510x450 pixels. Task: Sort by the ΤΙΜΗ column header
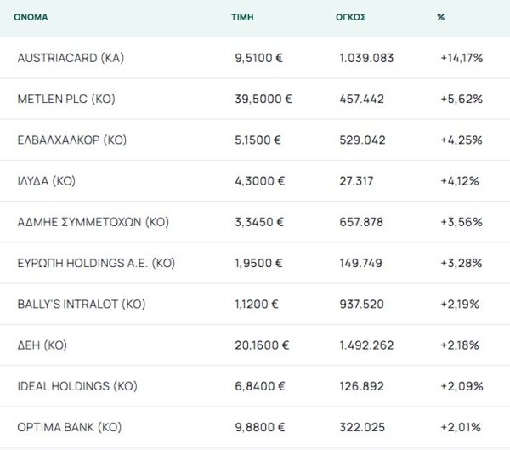(x=242, y=17)
